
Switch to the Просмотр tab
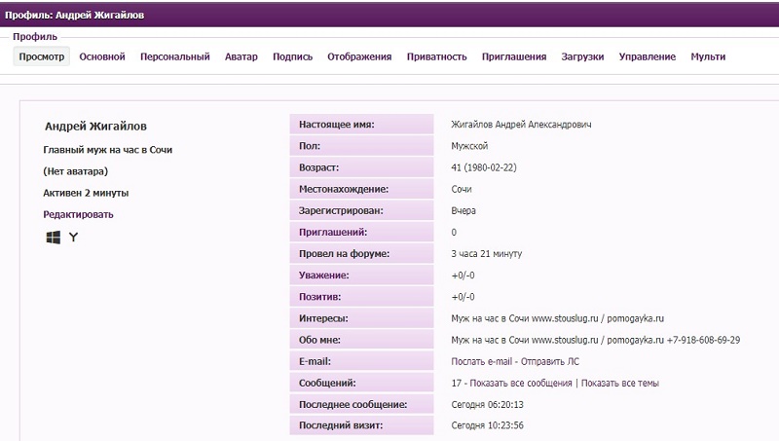[x=42, y=56]
